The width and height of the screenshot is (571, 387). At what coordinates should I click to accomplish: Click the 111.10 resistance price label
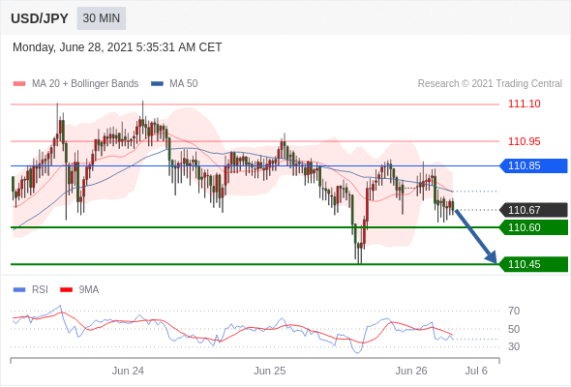point(524,104)
